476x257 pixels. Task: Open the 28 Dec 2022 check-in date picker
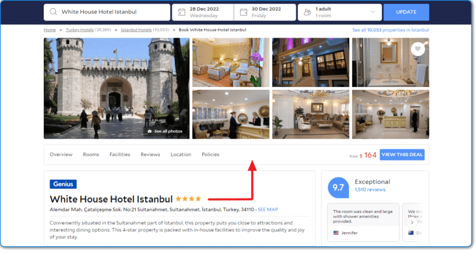point(203,12)
